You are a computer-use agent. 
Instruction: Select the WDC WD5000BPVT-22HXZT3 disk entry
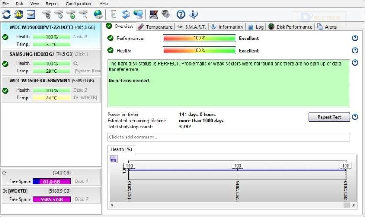coord(51,36)
